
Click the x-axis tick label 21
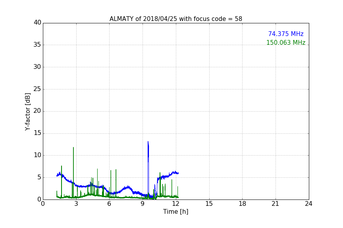(x=276, y=204)
